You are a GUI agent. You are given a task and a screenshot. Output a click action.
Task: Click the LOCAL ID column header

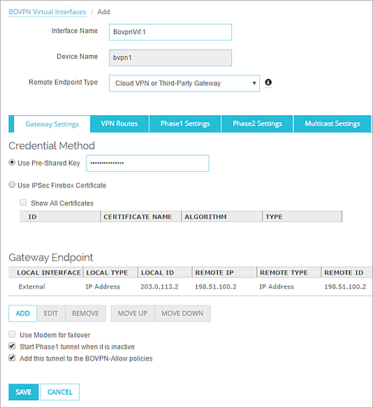pyautogui.click(x=165, y=272)
